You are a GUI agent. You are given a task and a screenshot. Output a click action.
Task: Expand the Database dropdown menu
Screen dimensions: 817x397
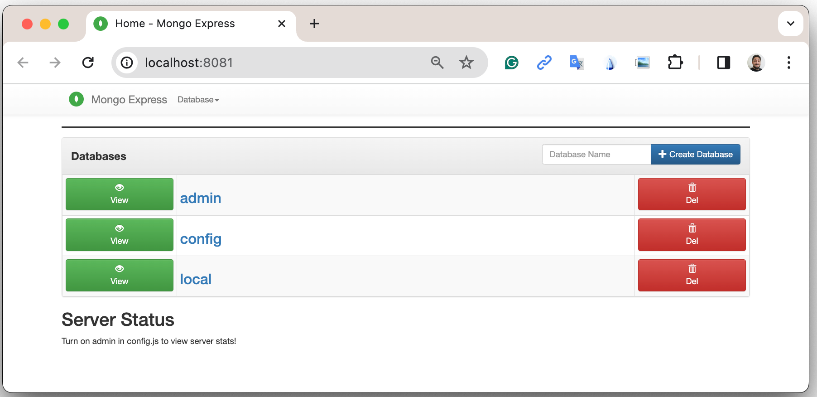point(198,100)
